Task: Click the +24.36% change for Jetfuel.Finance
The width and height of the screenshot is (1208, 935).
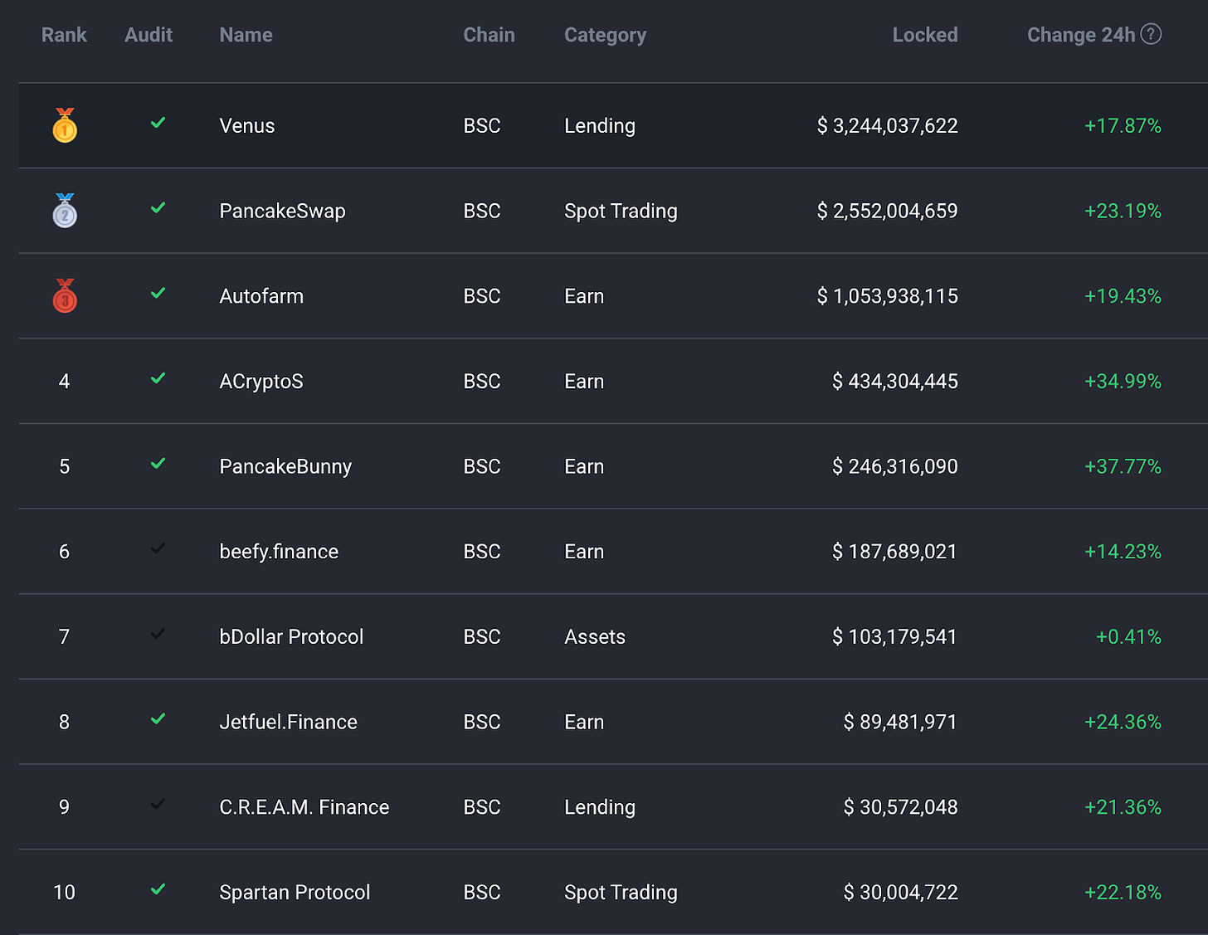Action: coord(1123,722)
